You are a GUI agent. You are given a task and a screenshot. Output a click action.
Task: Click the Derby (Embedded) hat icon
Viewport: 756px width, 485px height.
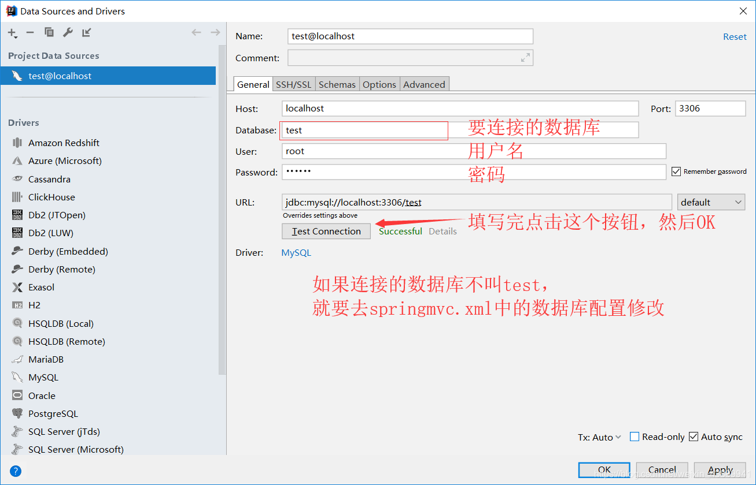[x=17, y=251]
